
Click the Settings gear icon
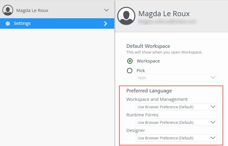pos(8,24)
